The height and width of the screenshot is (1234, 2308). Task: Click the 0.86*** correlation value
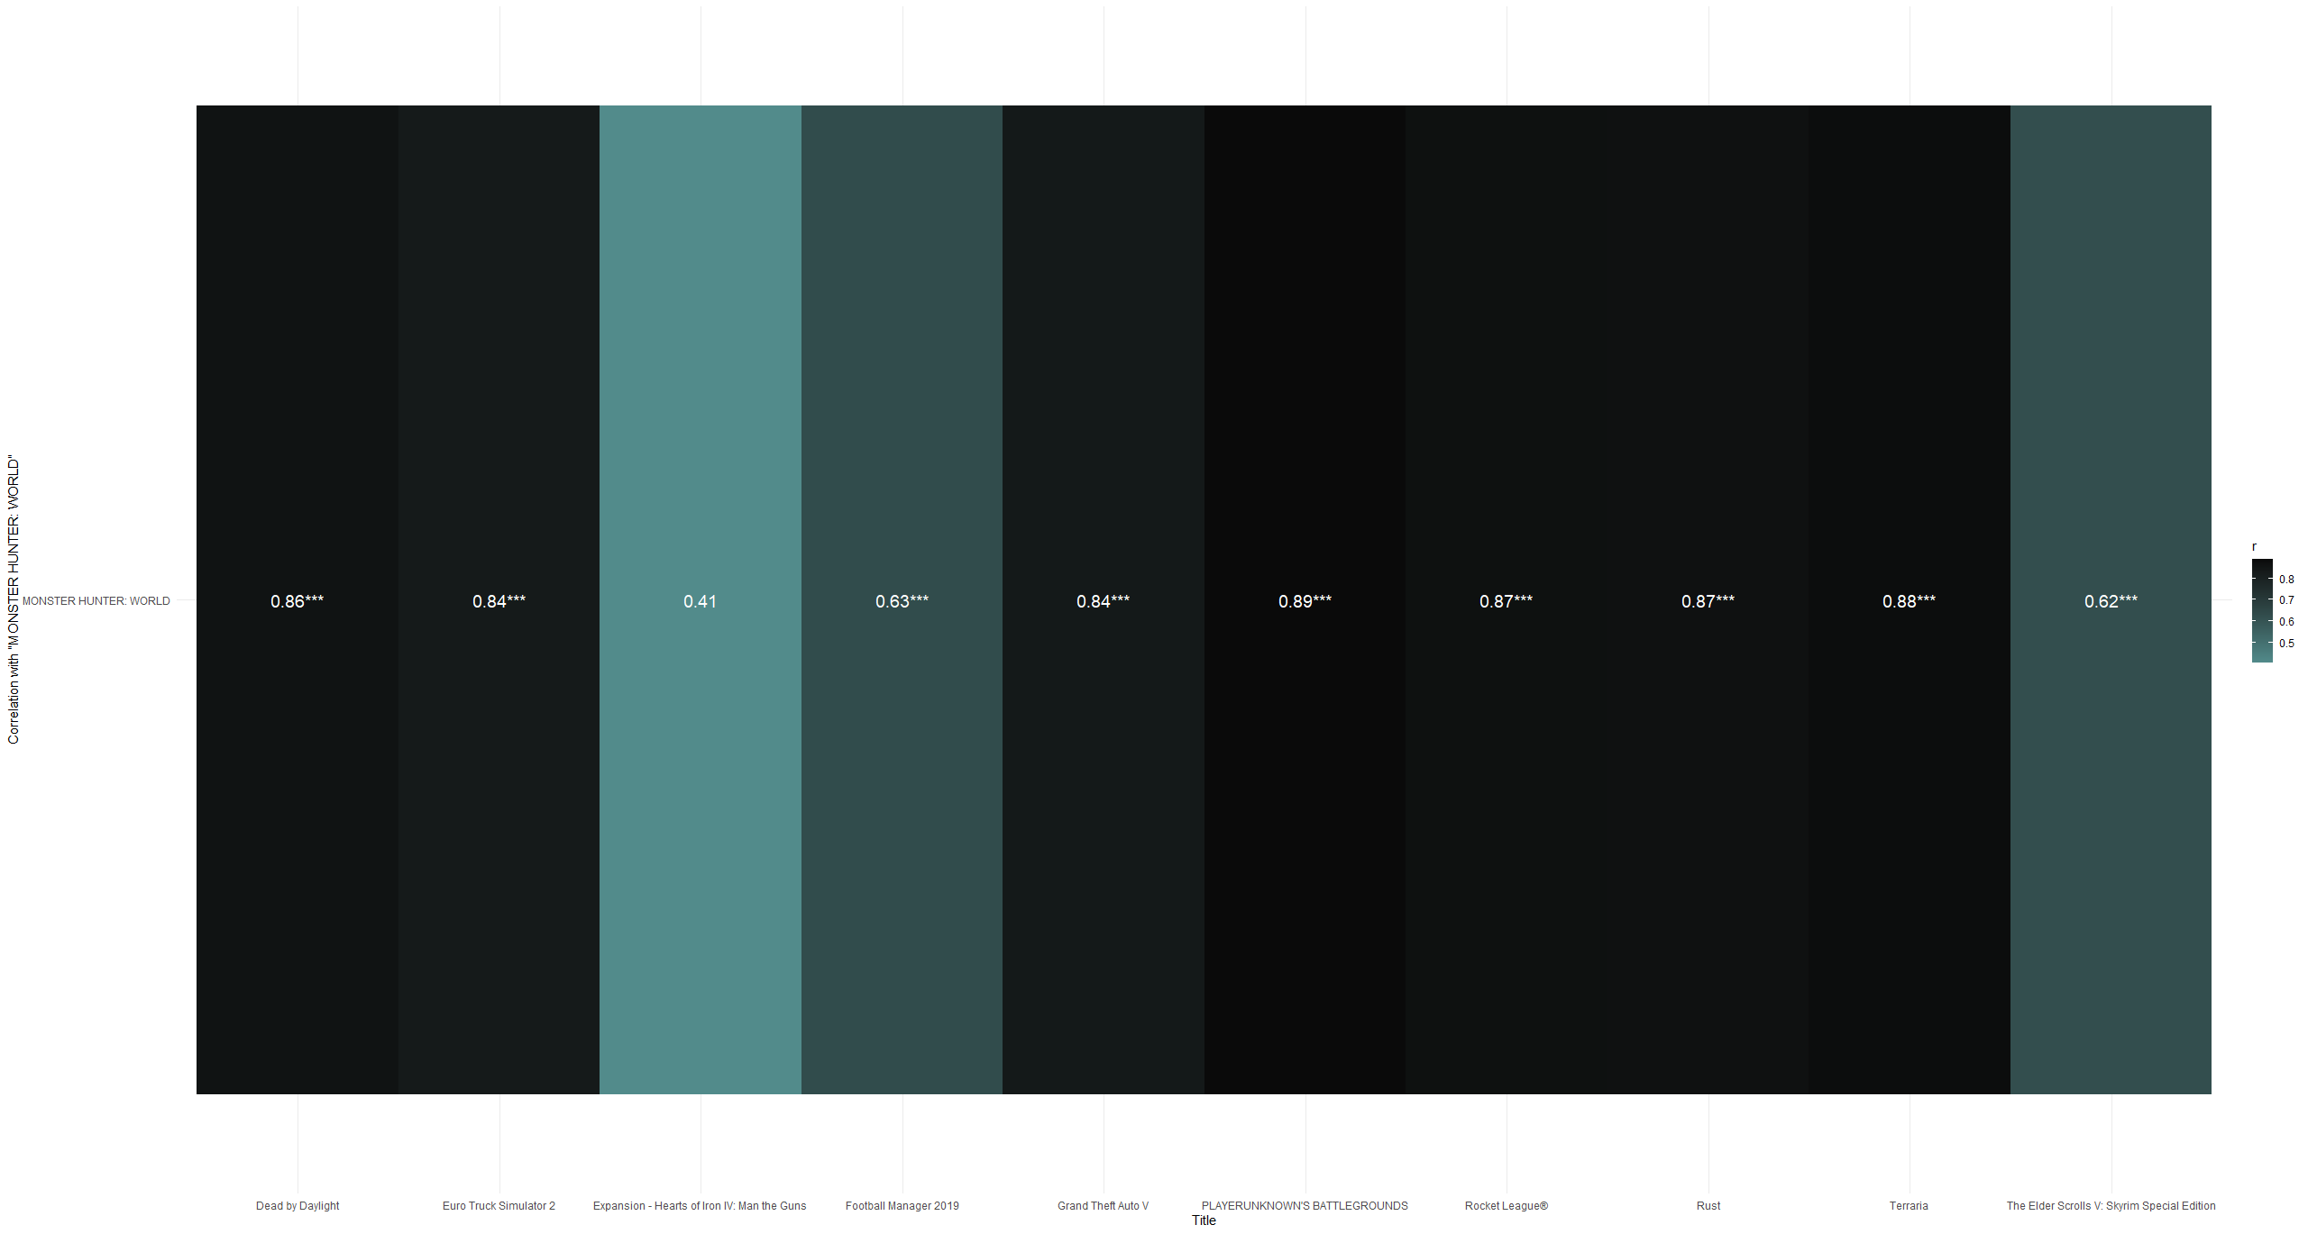click(297, 601)
